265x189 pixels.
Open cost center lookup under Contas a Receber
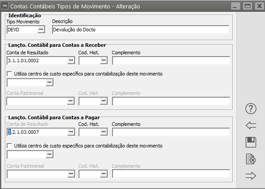coord(49,82)
